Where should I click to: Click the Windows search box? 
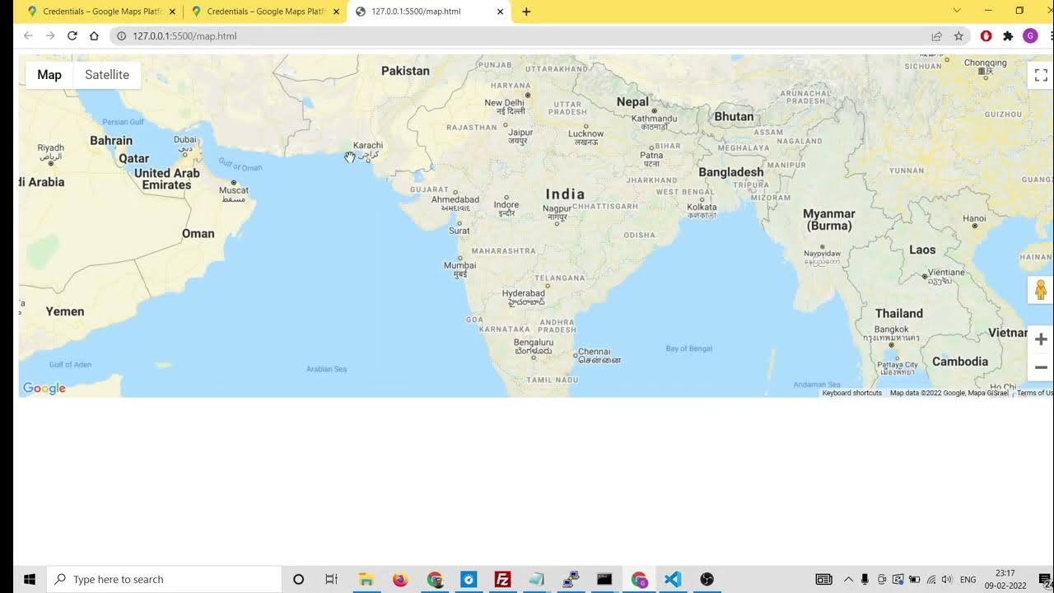(165, 579)
